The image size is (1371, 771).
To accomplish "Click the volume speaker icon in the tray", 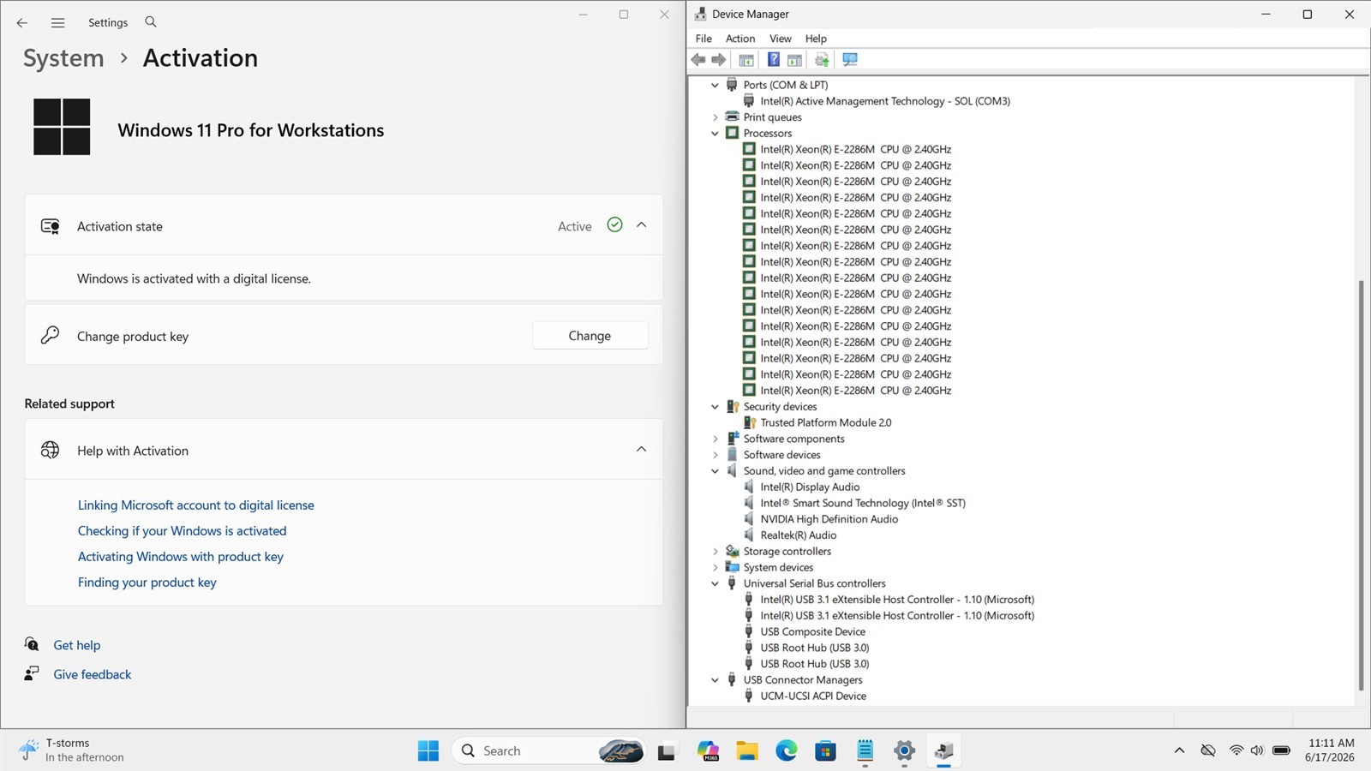I will [x=1257, y=750].
